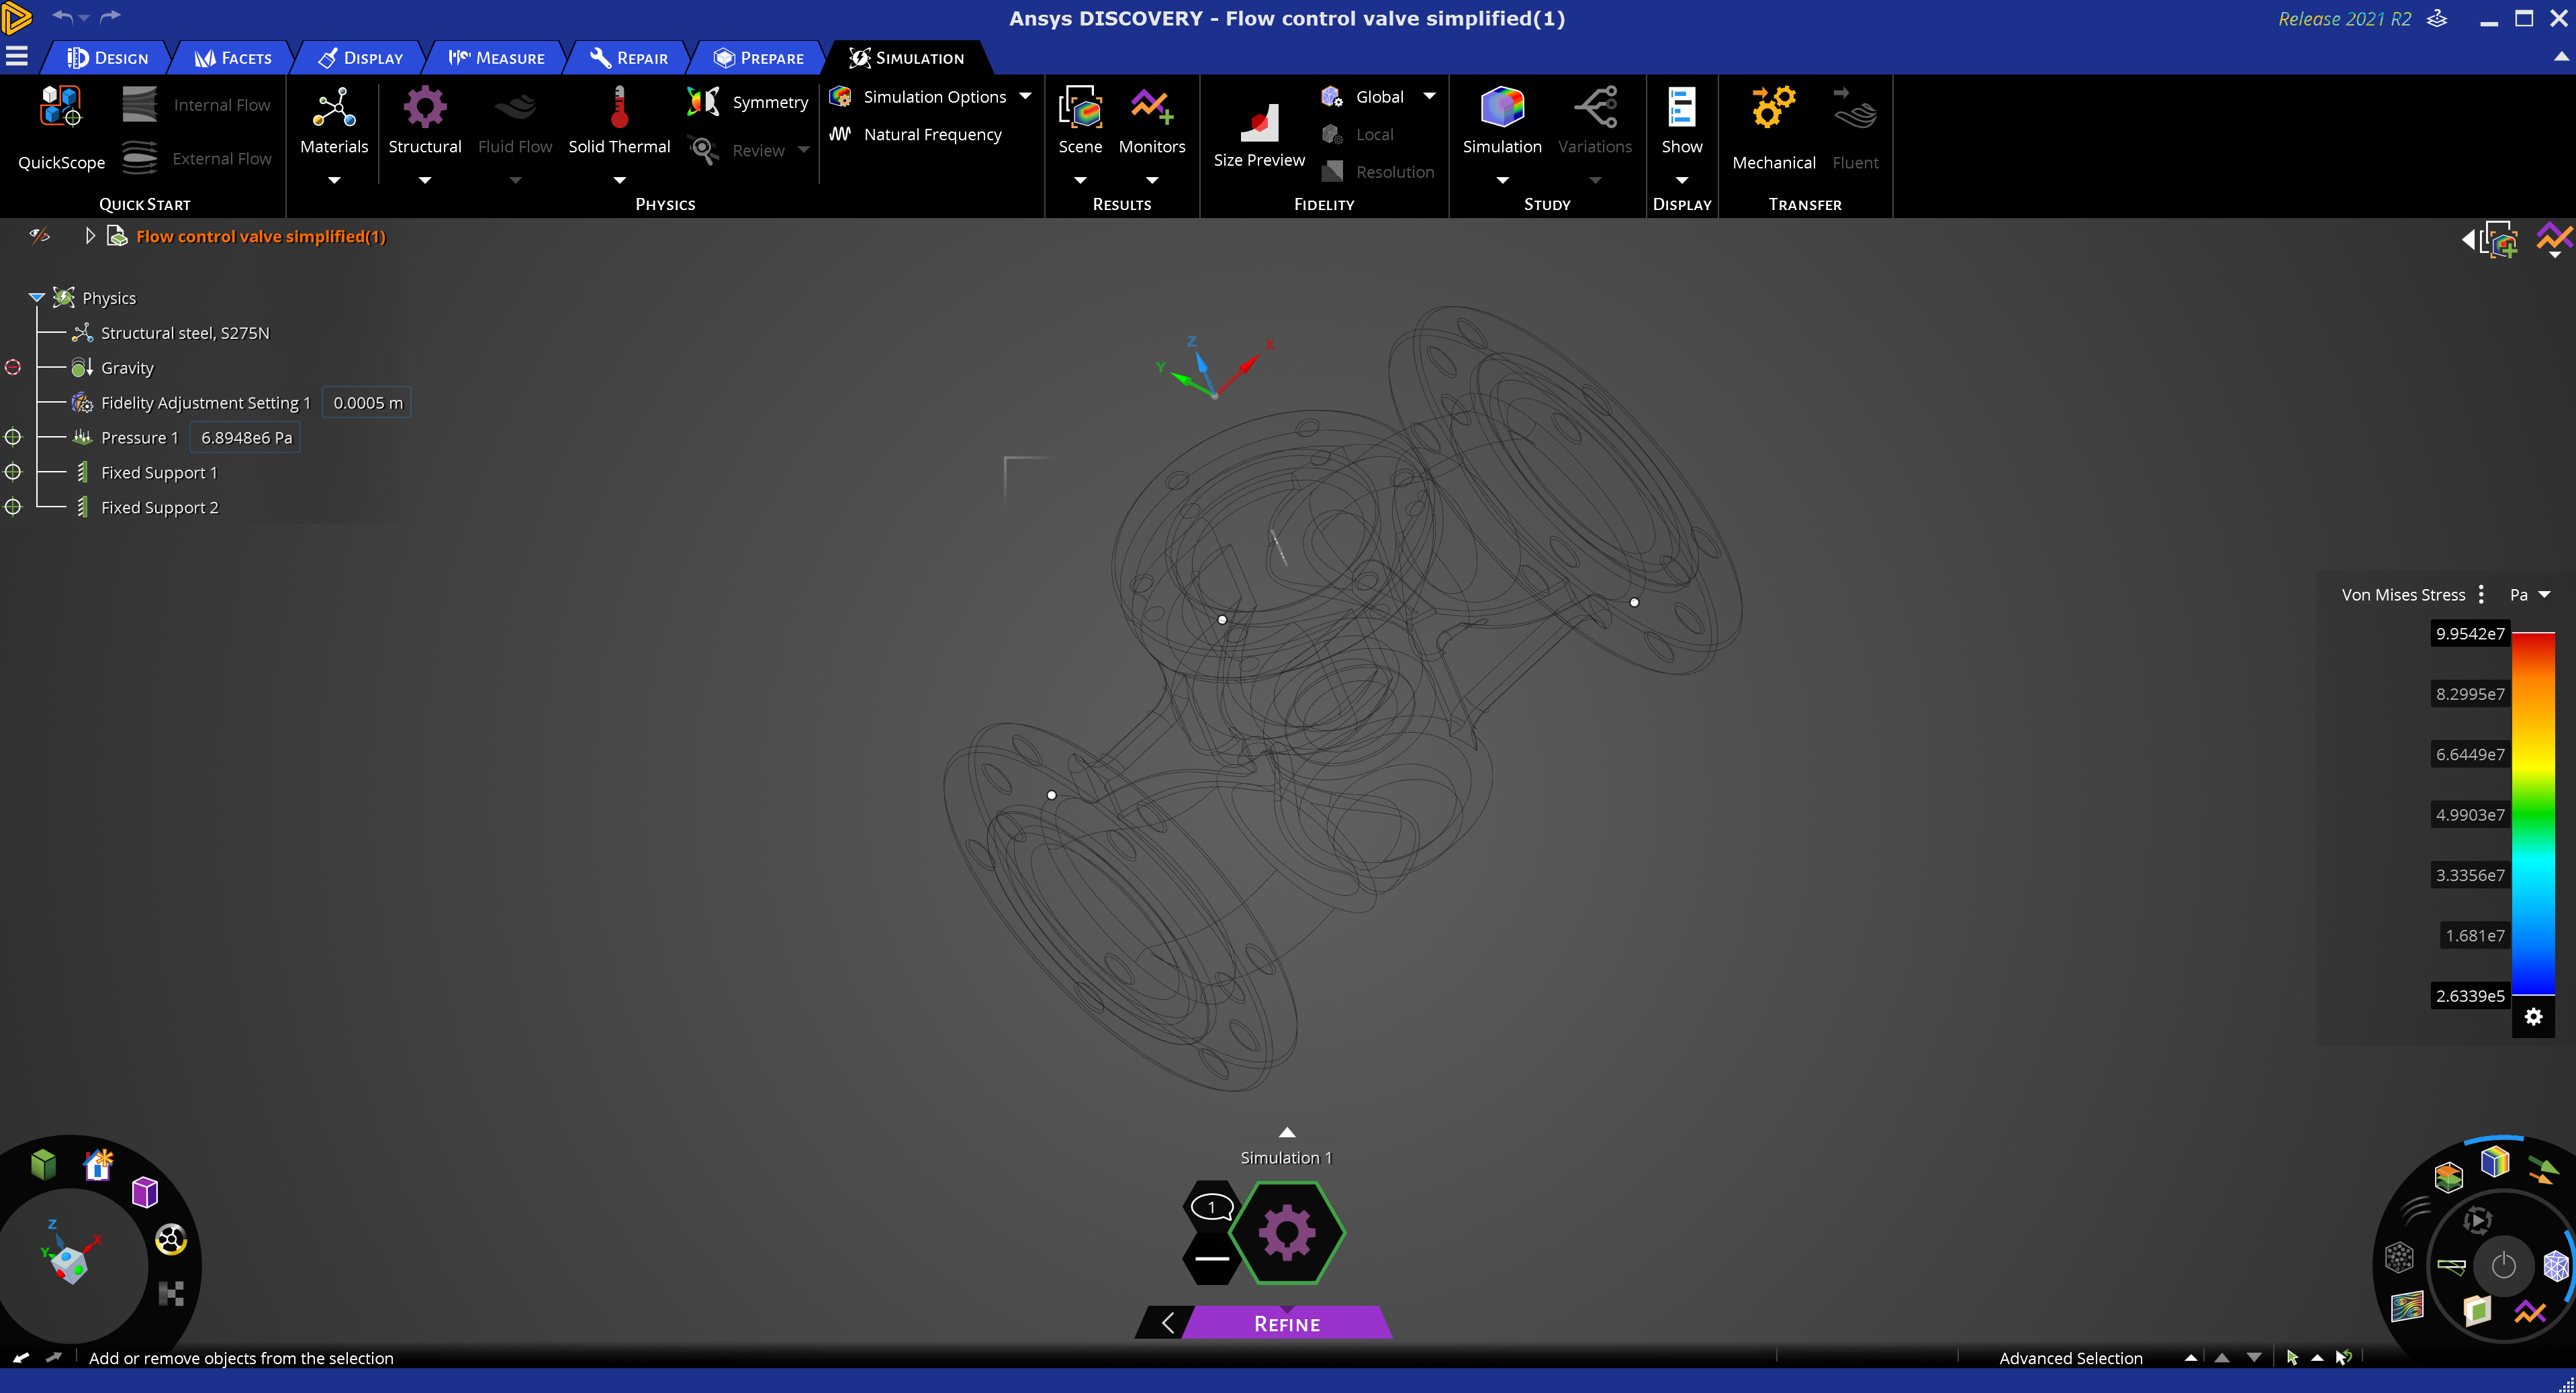The height and width of the screenshot is (1393, 2576).
Task: Click the streamline contour plane icon
Action: point(2408,1305)
